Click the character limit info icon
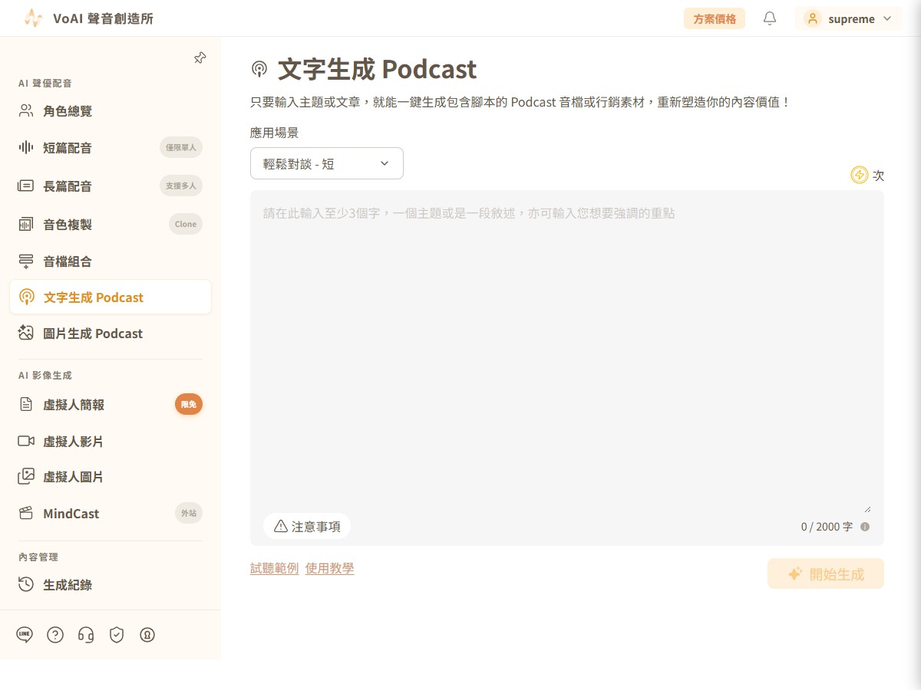This screenshot has width=921, height=690. click(x=865, y=527)
